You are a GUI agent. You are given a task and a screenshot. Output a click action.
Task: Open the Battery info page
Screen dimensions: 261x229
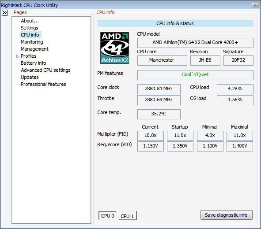pos(33,63)
